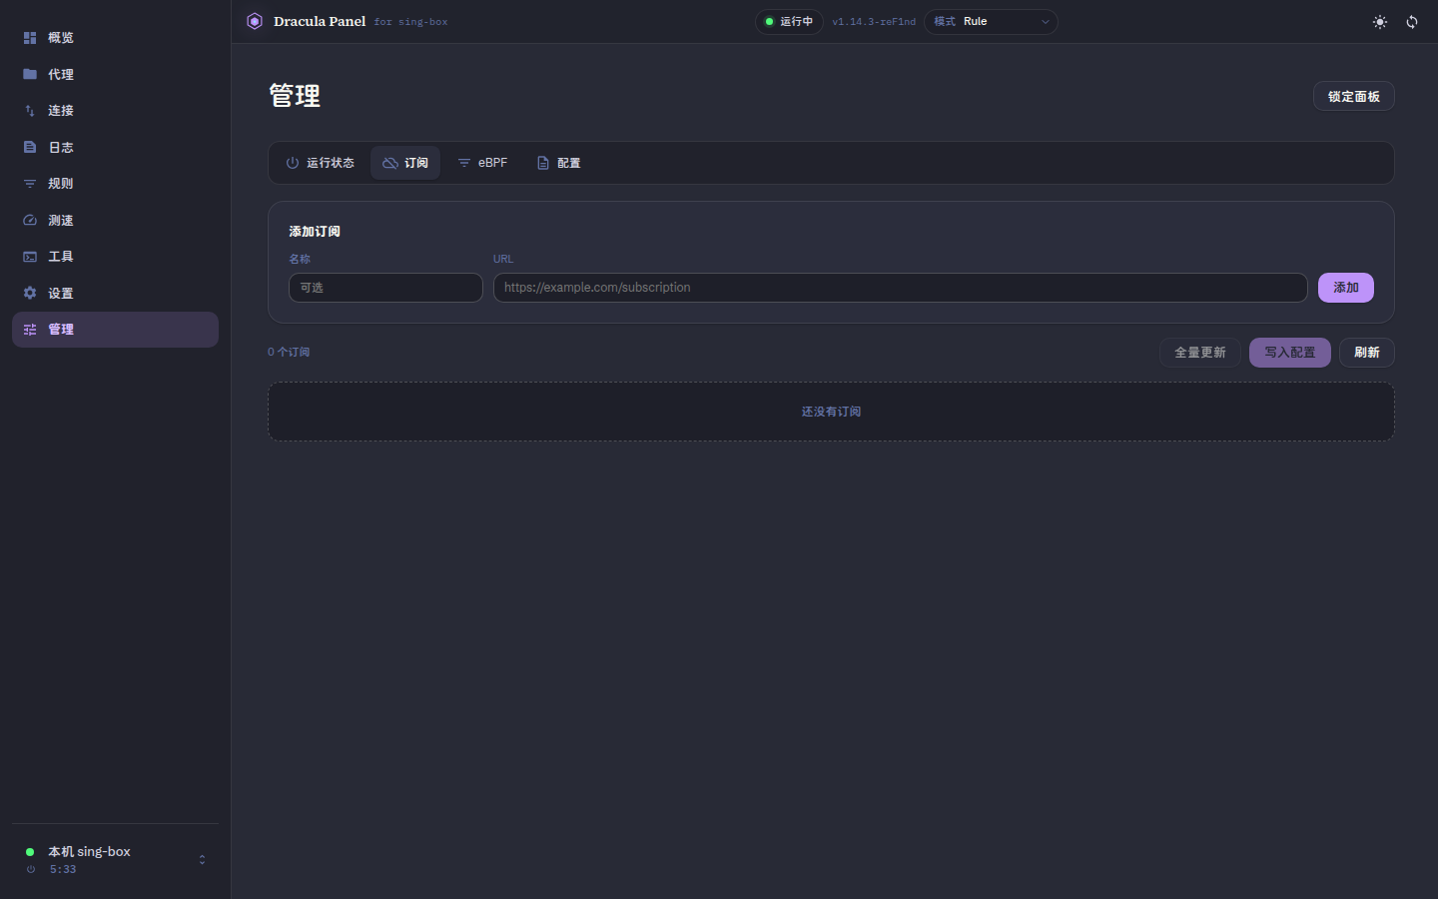Focus the 名称 input field
Image resolution: width=1438 pixels, height=899 pixels.
point(385,288)
